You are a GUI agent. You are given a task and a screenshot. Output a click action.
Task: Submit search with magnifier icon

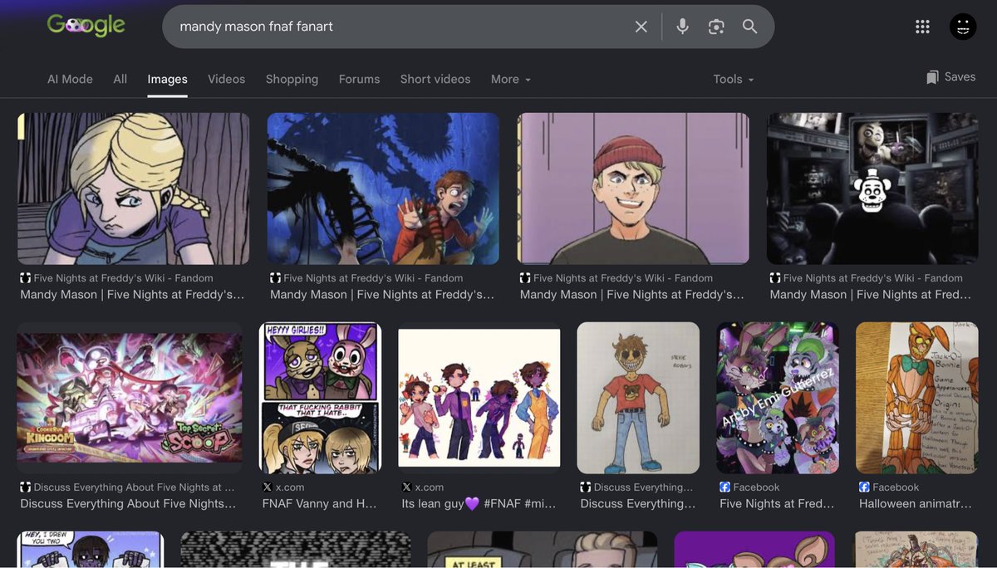pyautogui.click(x=749, y=27)
